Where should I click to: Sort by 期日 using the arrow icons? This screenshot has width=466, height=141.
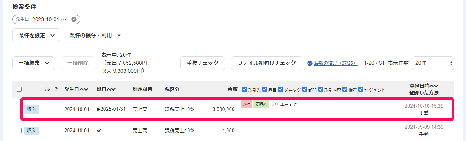click(x=111, y=90)
